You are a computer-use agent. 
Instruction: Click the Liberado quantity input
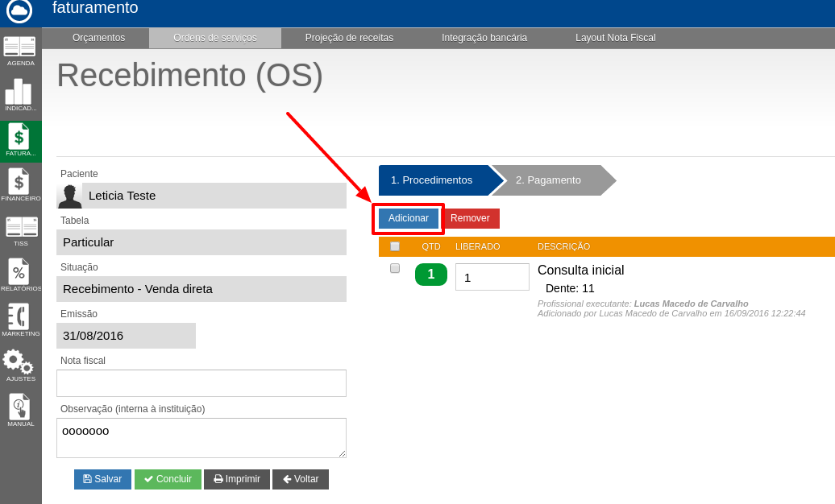click(492, 277)
